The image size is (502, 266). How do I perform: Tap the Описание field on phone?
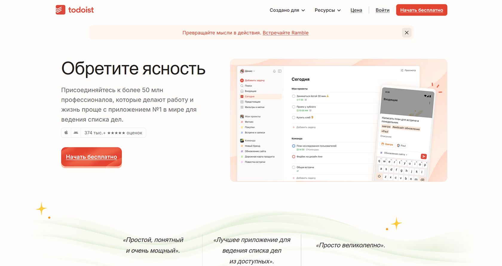[x=386, y=136]
